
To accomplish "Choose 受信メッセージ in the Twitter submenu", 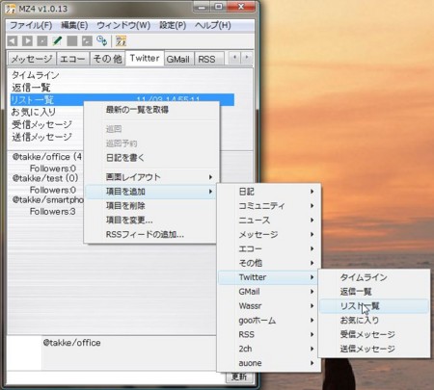I will point(374,334).
